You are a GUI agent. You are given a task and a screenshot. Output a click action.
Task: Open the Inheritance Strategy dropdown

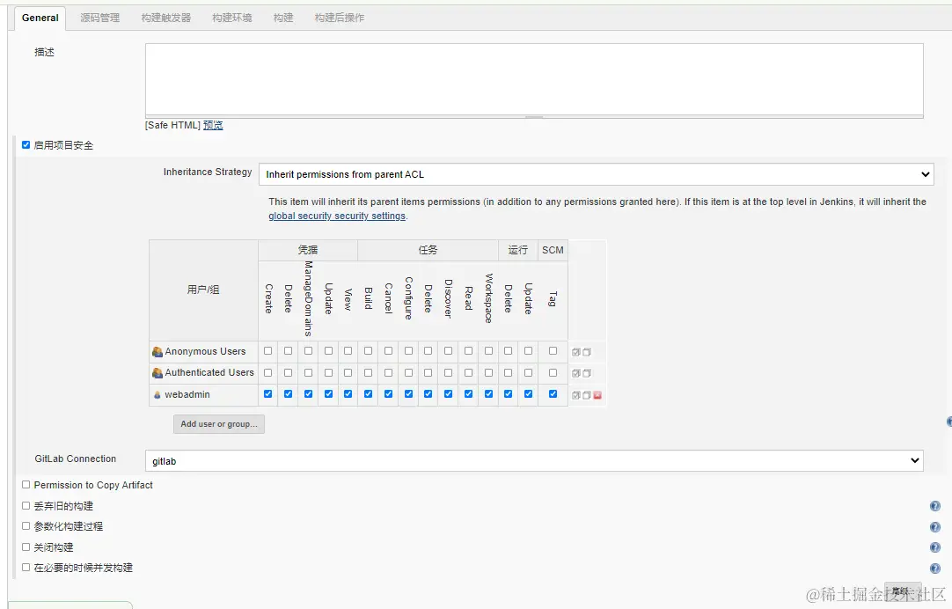pyautogui.click(x=597, y=174)
